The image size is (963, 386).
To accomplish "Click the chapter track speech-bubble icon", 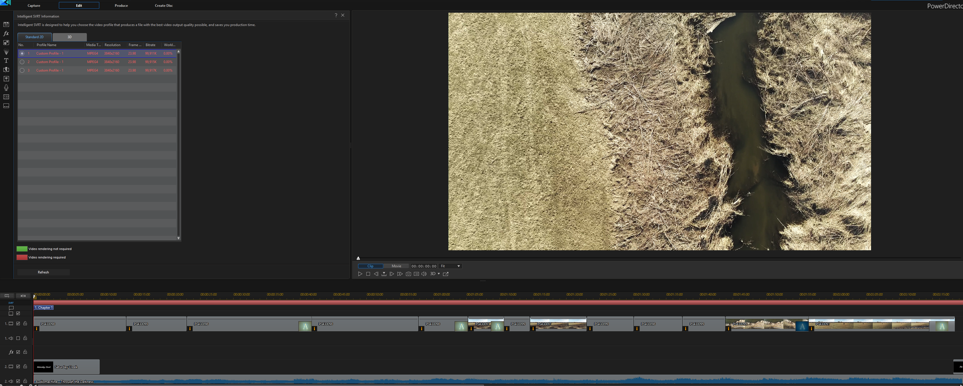I will pyautogui.click(x=11, y=308).
